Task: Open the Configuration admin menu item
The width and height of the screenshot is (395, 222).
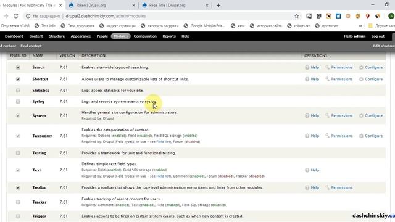Action: [x=145, y=36]
